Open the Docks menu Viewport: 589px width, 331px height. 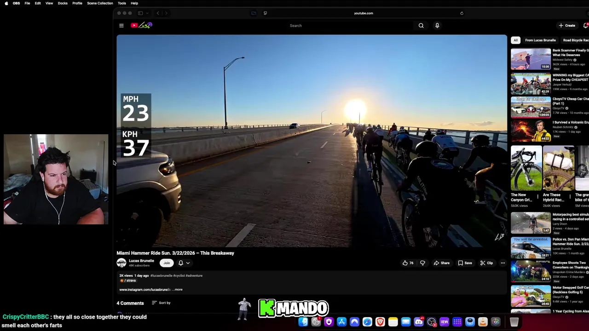[x=63, y=3]
